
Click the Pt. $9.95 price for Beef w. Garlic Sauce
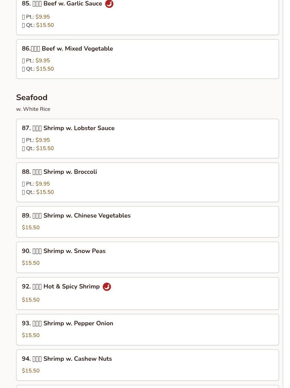point(43,17)
